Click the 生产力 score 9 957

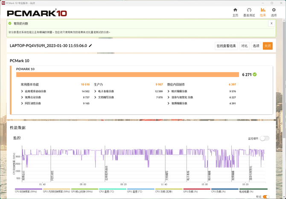(159, 84)
